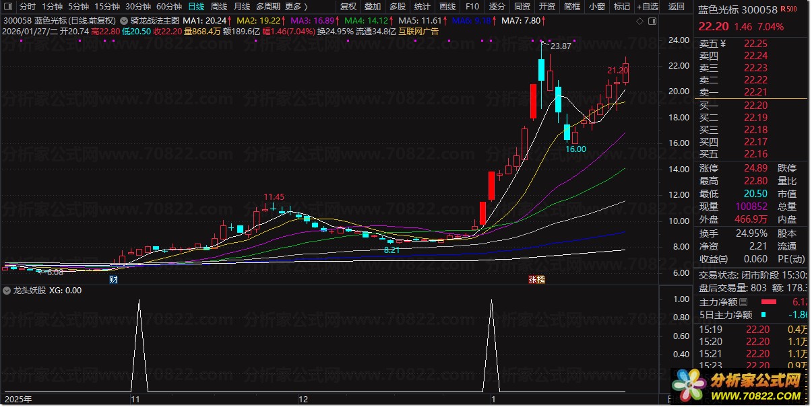Expand the 更多 periods menu

point(297,6)
